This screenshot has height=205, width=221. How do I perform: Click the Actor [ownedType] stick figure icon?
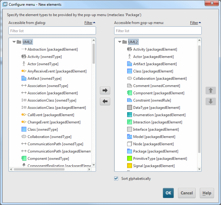(24, 64)
